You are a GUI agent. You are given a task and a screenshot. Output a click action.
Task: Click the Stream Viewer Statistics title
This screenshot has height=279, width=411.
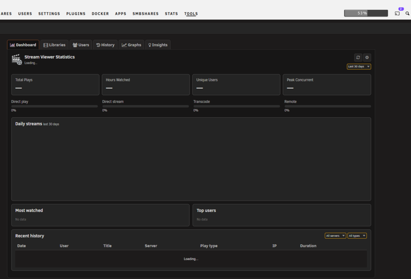pos(50,57)
